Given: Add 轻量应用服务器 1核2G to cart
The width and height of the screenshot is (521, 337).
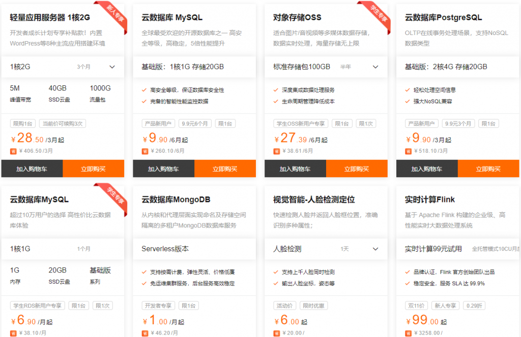Looking at the screenshot, I should pos(32,168).
